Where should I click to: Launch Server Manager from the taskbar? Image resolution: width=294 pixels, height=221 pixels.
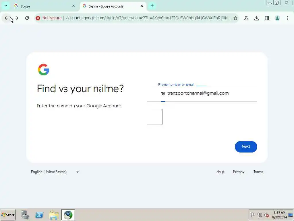coord(25,215)
